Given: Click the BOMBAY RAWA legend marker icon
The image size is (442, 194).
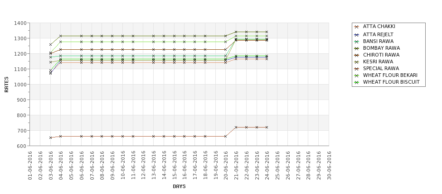Looking at the screenshot, I should (x=357, y=48).
